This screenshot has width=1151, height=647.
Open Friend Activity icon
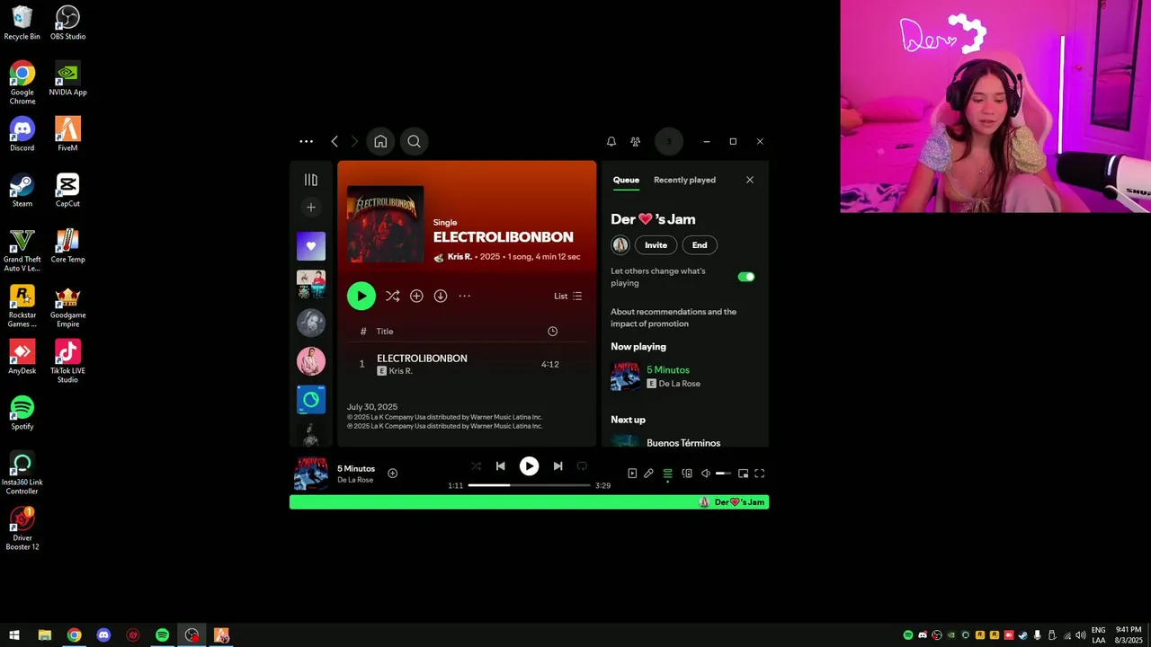tap(636, 141)
